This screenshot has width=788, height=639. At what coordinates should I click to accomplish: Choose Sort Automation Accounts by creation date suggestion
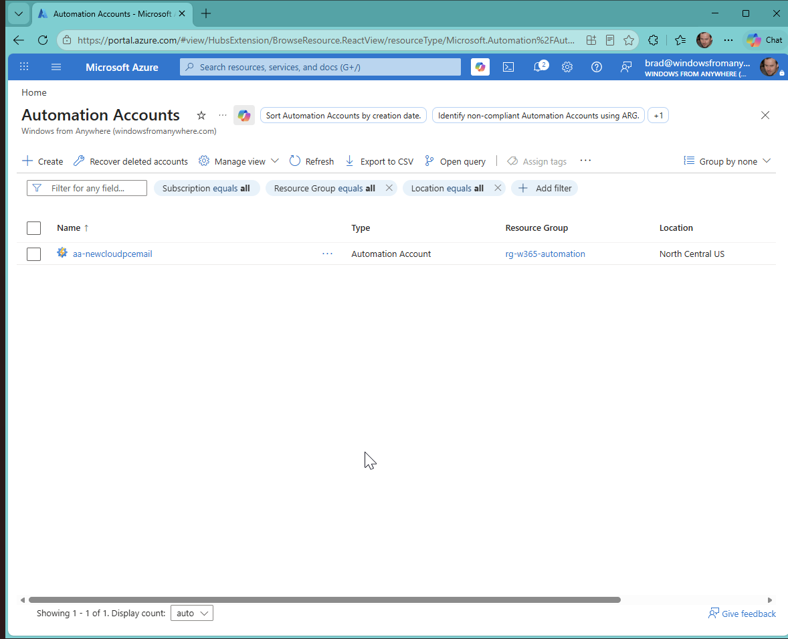point(343,116)
